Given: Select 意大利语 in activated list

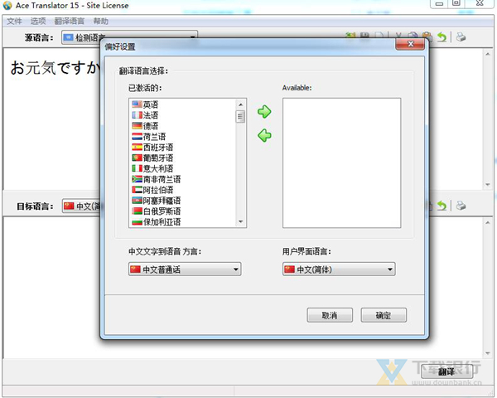Looking at the screenshot, I should (x=183, y=168).
